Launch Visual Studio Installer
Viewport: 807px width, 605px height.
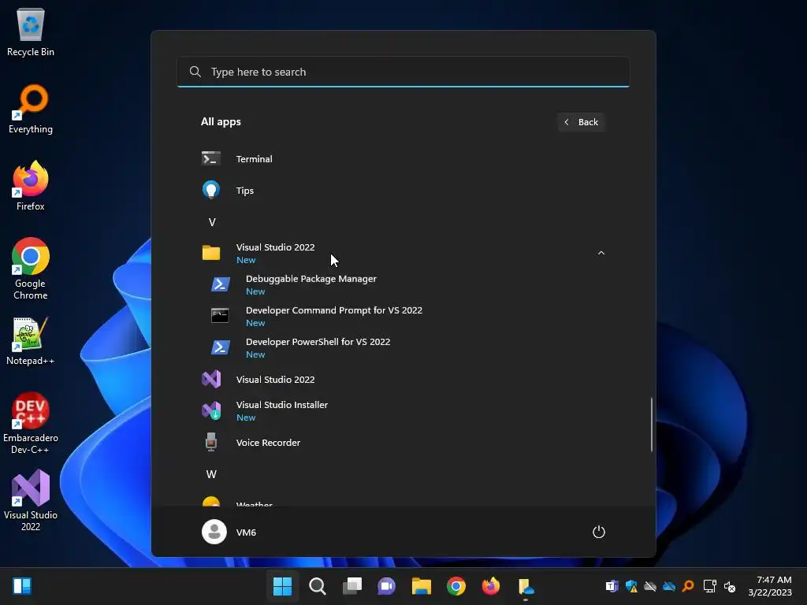403,410
